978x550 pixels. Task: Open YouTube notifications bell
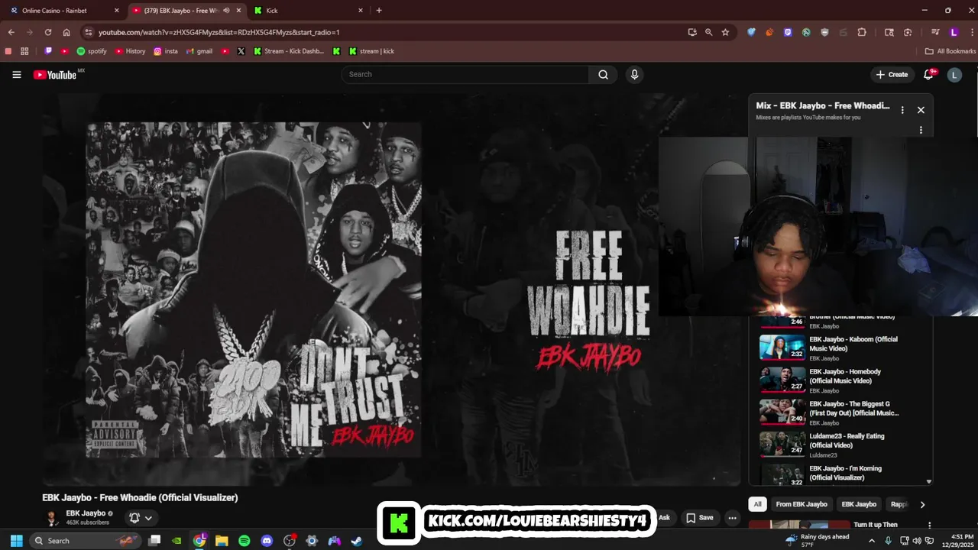click(929, 74)
